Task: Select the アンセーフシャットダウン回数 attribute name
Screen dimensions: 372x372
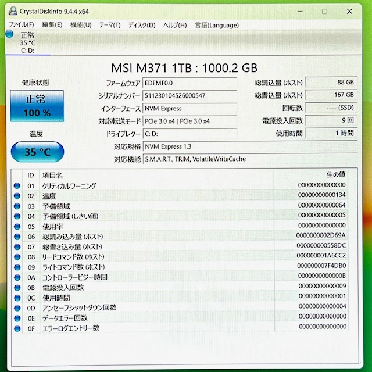Action: (80, 308)
